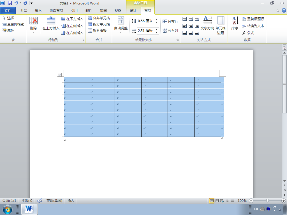The height and width of the screenshot is (215, 287).
Task: Split cells (拆分单元格)
Action: (99, 24)
